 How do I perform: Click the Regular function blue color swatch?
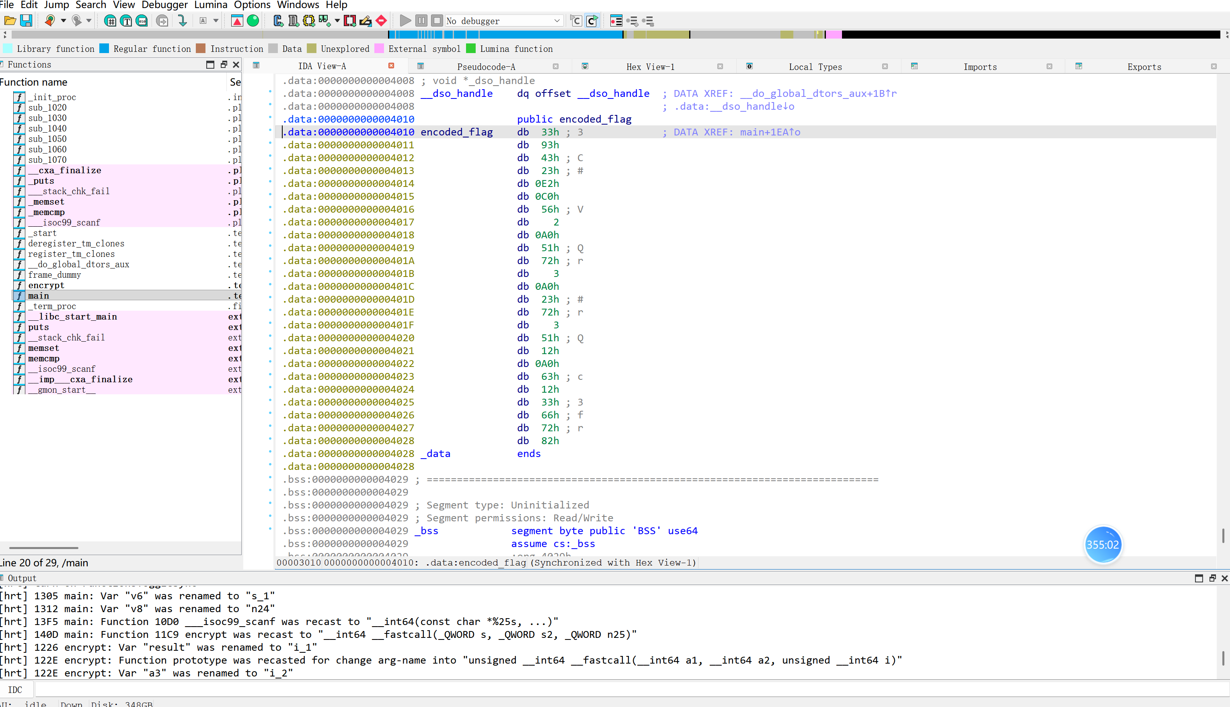pos(104,49)
